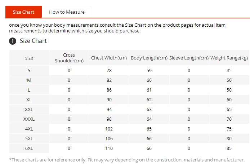Switch to the How to Measure tab
This screenshot has width=250, height=164.
coord(67,12)
